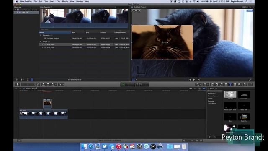
Task: Click the blue Done button in viewer
Action: pos(250,11)
